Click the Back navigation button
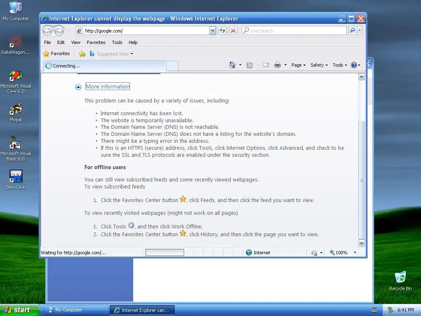Image resolution: width=421 pixels, height=316 pixels. pyautogui.click(x=48, y=30)
